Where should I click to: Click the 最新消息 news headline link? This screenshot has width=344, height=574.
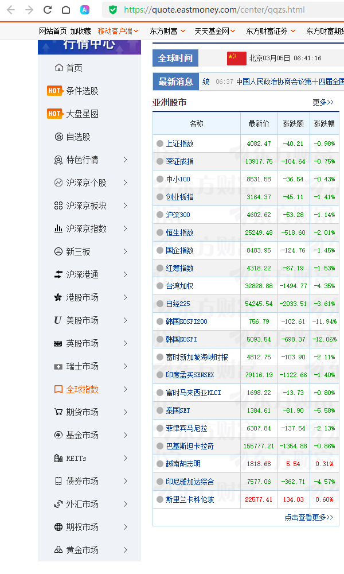290,82
